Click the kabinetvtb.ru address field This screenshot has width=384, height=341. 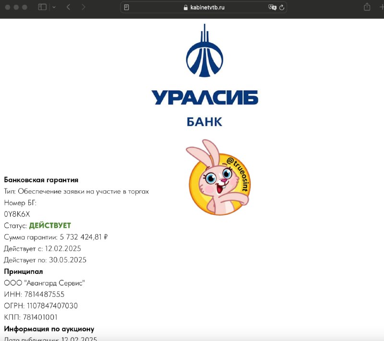point(204,7)
